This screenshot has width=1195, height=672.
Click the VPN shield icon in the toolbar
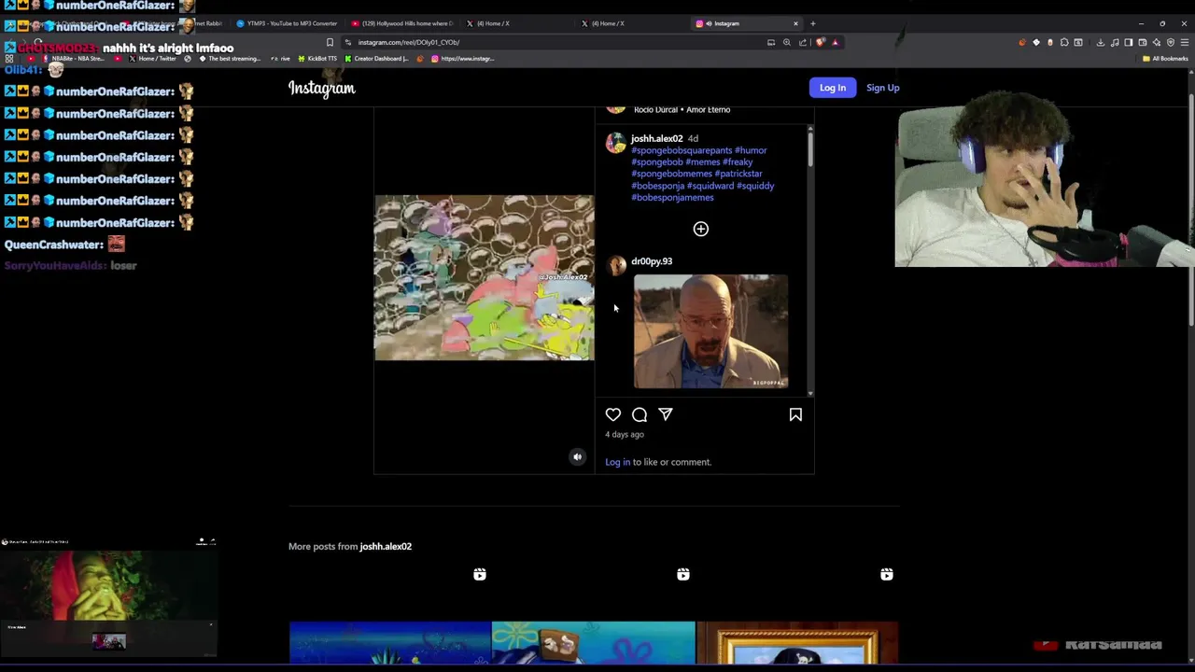point(1171,42)
